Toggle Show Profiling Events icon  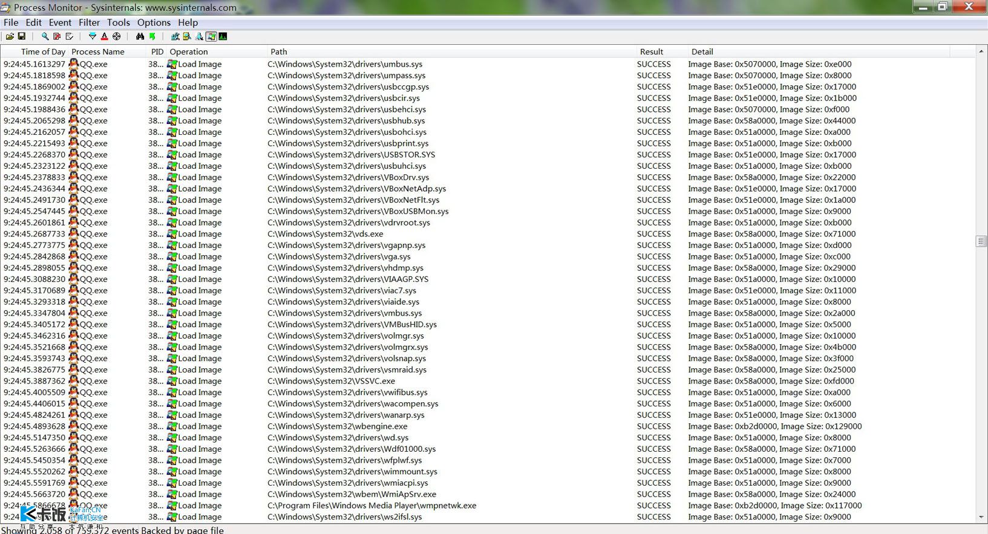[x=223, y=36]
